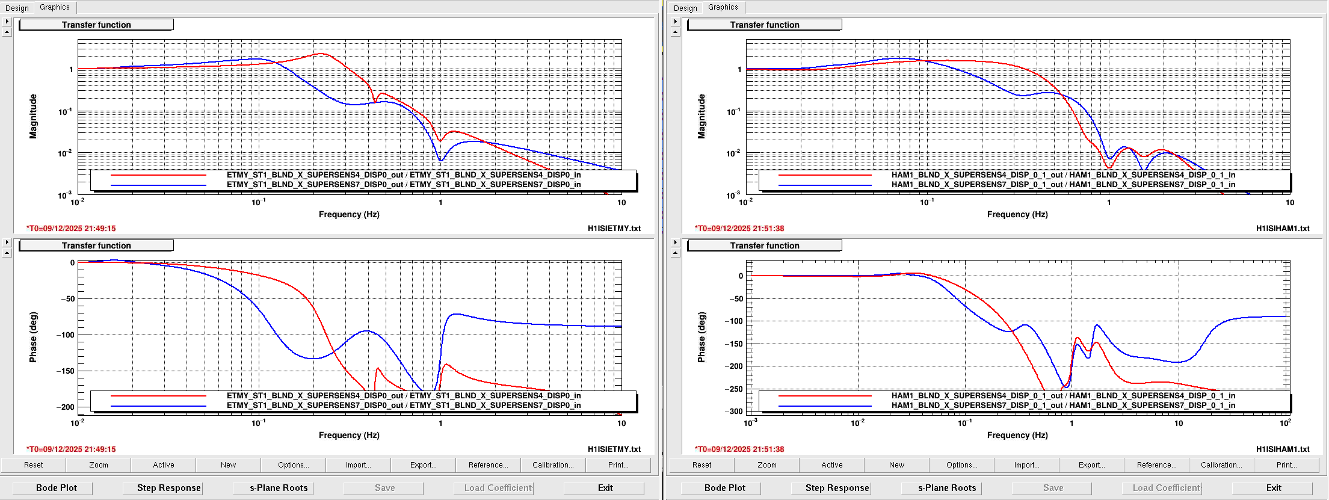Click right-arrow icon beside left magnitude plot

click(x=7, y=22)
